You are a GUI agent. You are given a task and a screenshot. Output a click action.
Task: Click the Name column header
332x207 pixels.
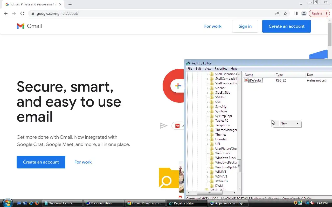pos(259,75)
